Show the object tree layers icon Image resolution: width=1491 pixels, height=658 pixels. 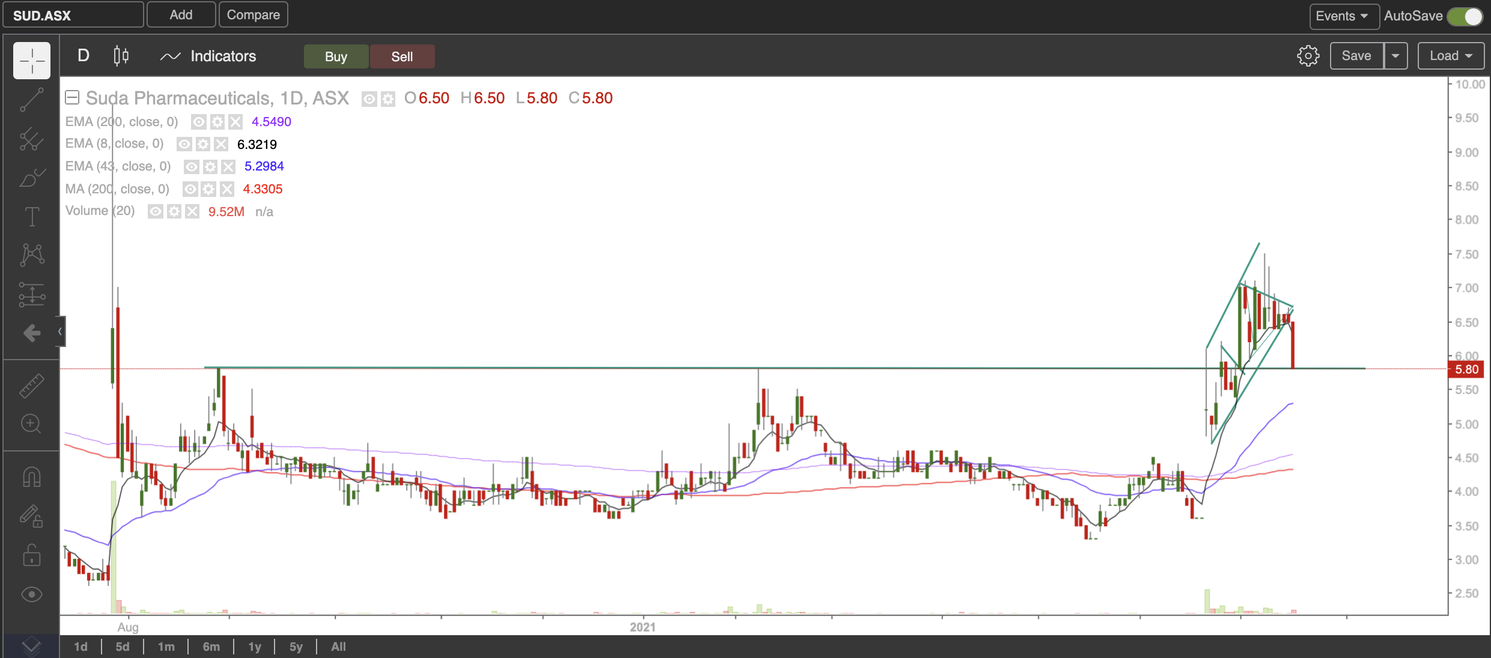[31, 647]
